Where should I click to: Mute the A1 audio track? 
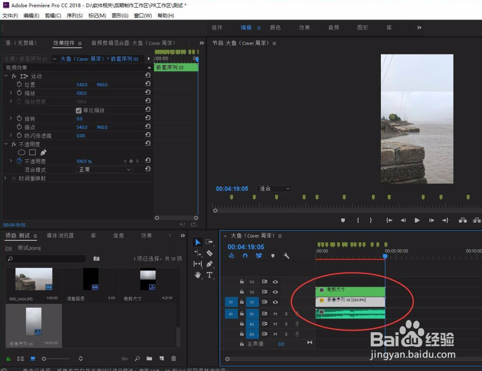pos(275,314)
